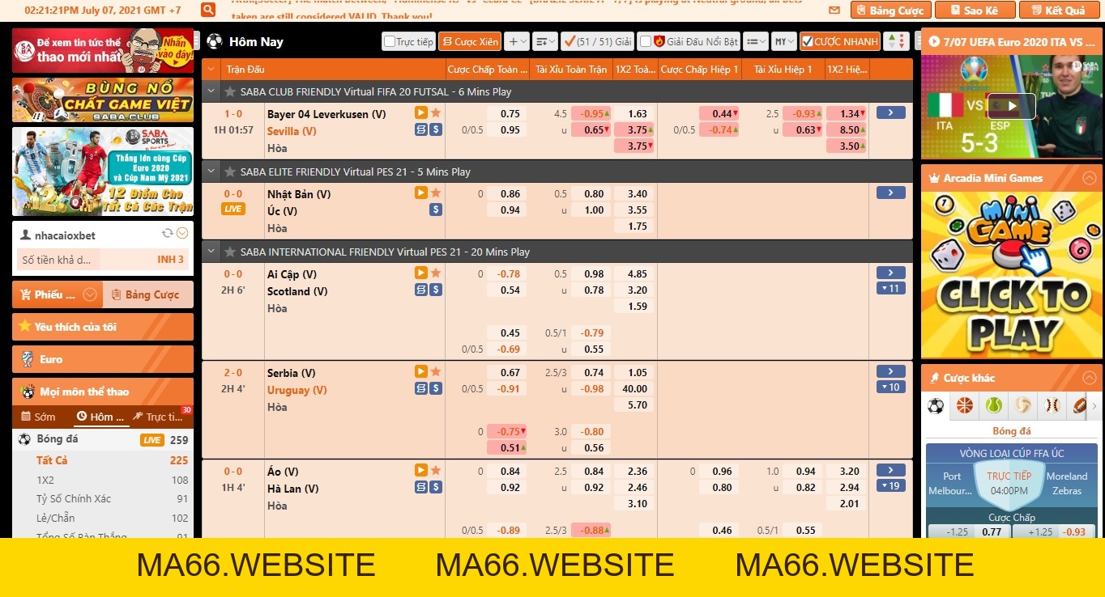Image resolution: width=1105 pixels, height=597 pixels.
Task: Select the football icon under Cược khác
Action: (x=936, y=405)
